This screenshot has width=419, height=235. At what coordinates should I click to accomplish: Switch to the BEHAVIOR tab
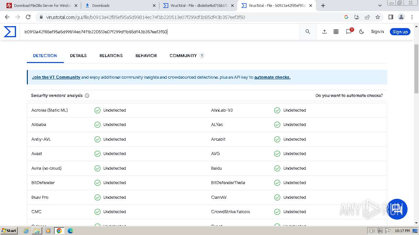click(146, 56)
